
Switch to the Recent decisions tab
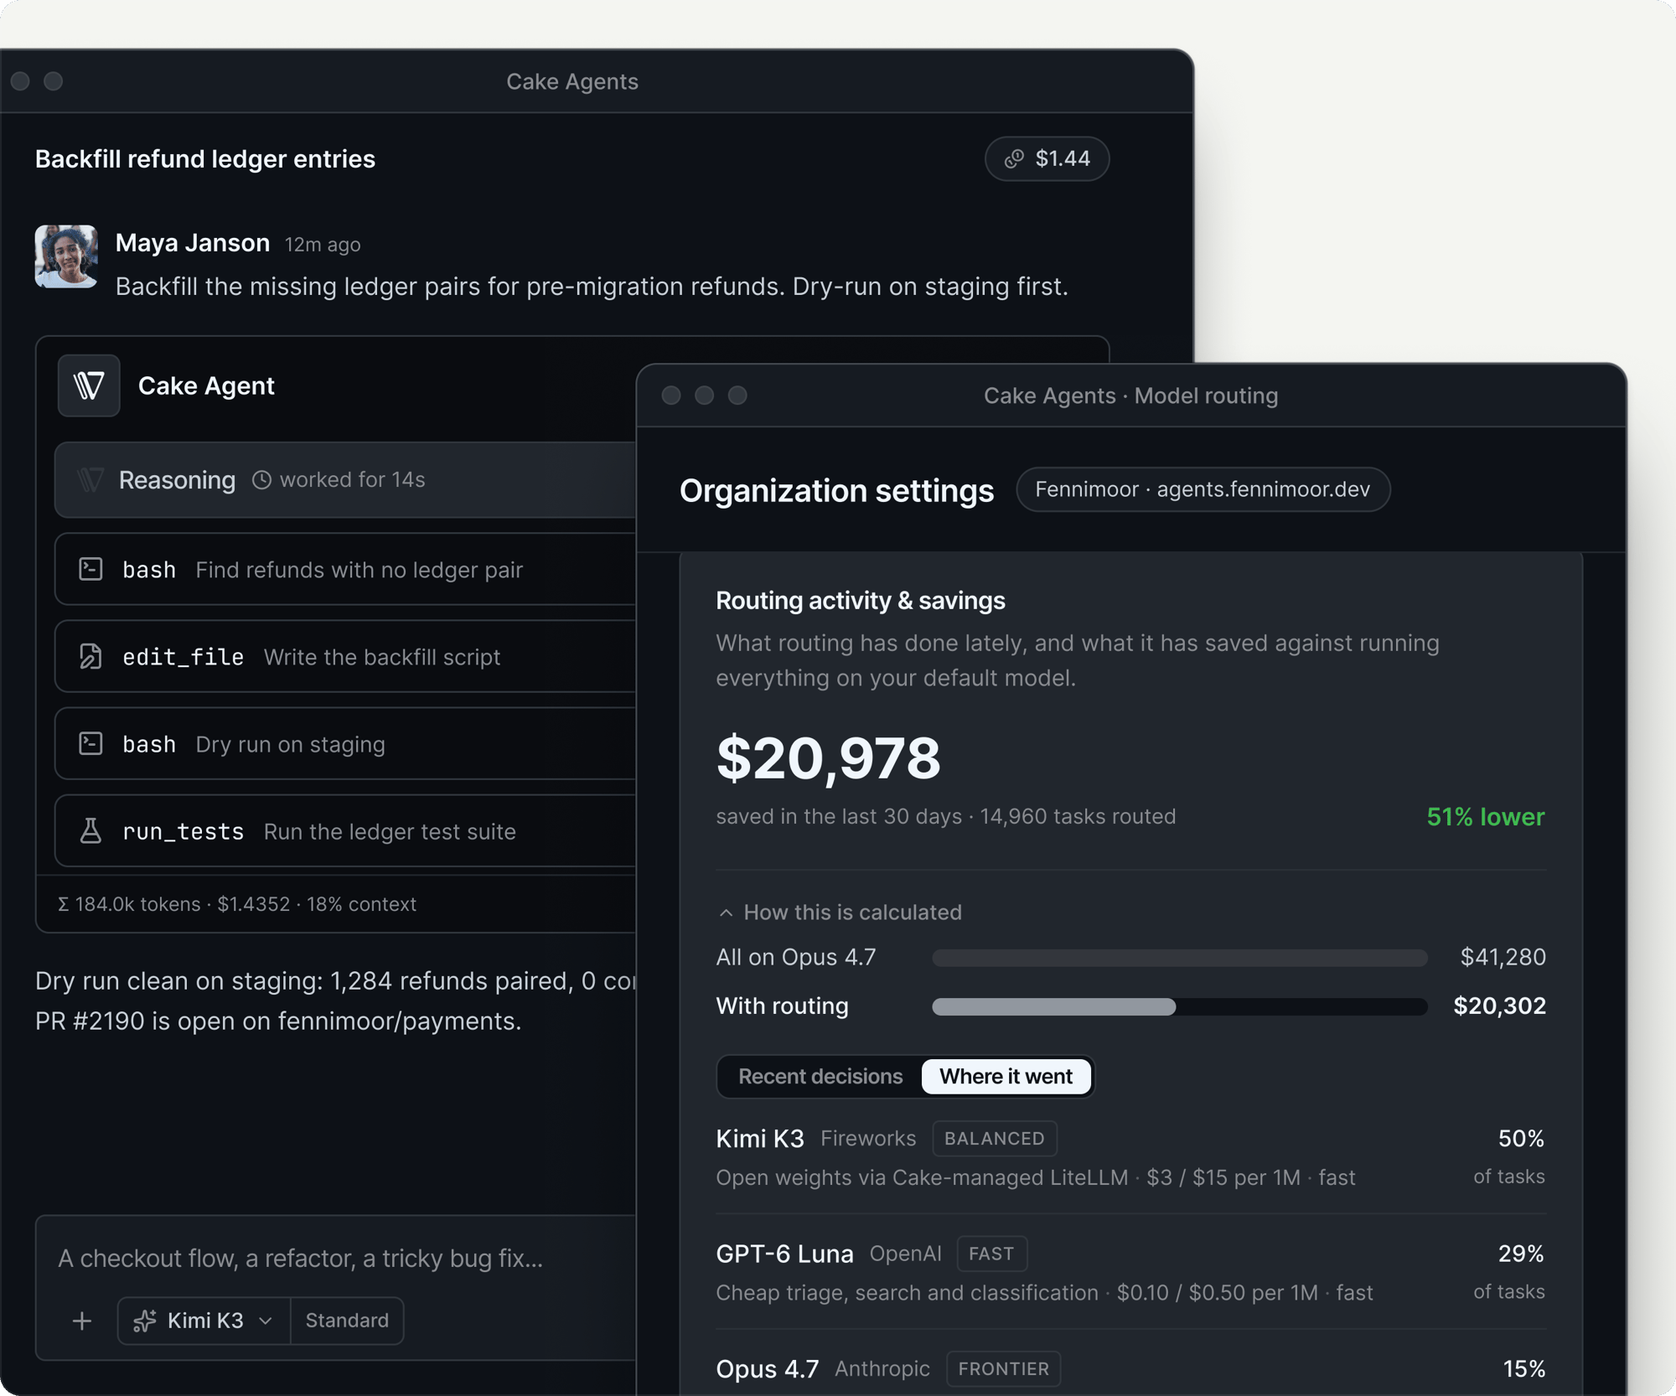(x=820, y=1076)
